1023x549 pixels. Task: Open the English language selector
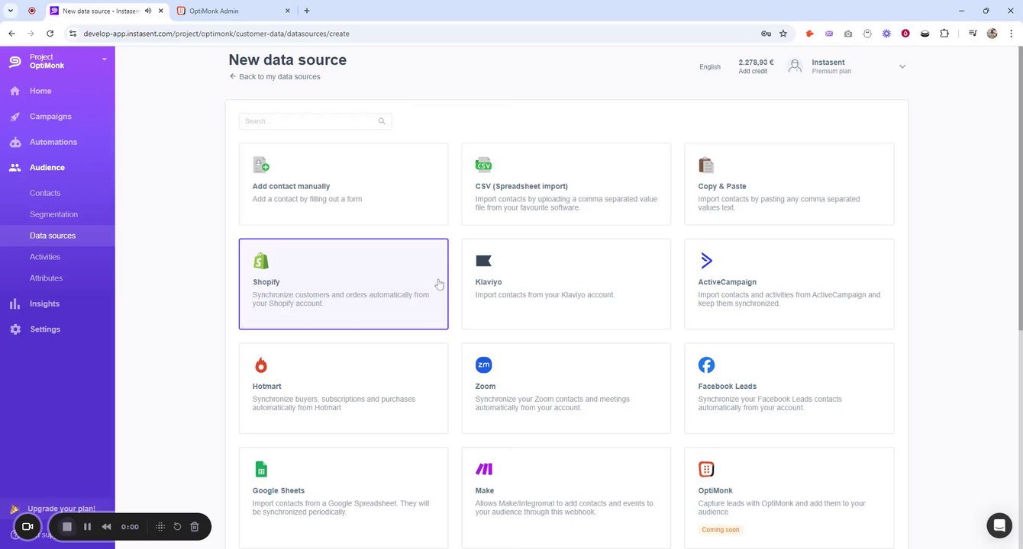[709, 67]
